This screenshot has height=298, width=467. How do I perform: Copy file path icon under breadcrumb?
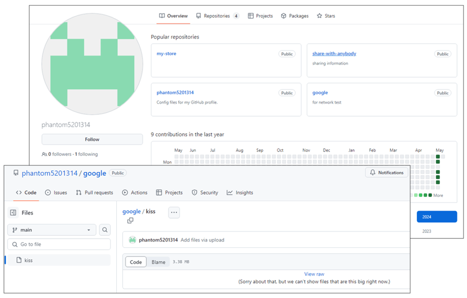tap(130, 221)
